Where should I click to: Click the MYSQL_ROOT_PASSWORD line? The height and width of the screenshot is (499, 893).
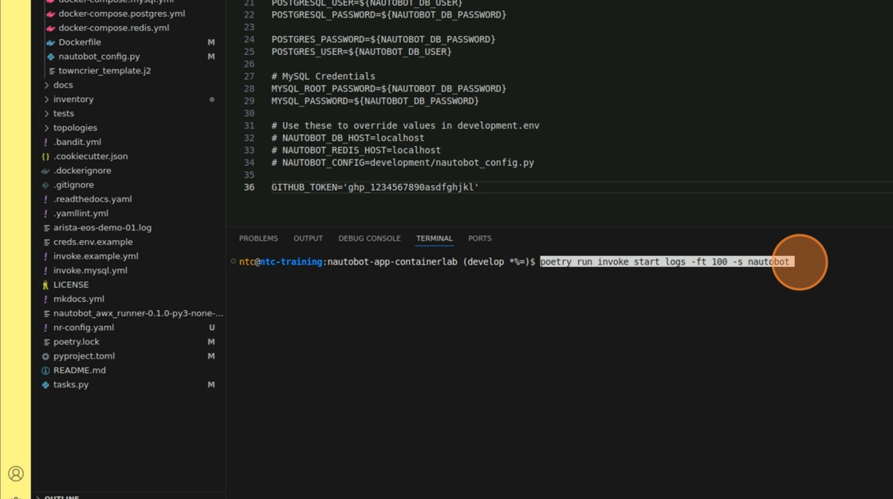tap(389, 88)
